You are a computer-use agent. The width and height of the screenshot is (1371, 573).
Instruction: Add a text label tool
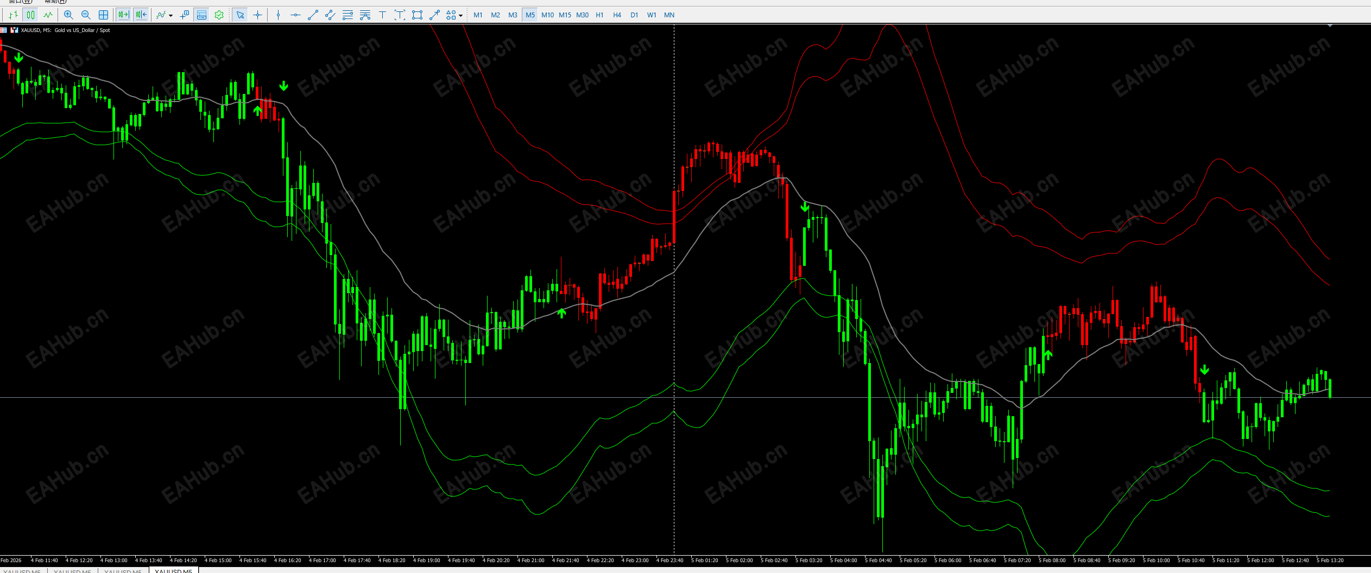click(382, 15)
